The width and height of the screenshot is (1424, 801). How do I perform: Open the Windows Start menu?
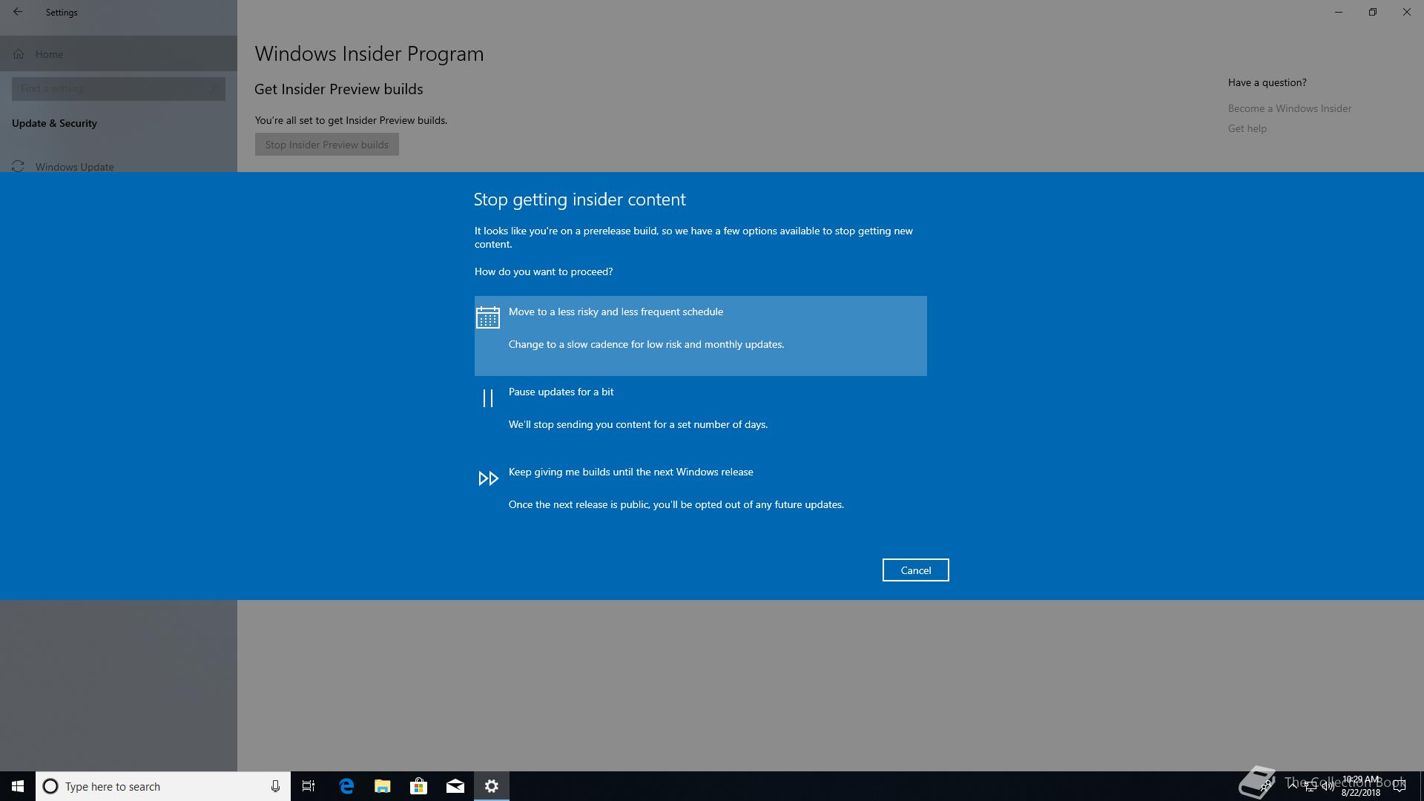click(x=18, y=786)
